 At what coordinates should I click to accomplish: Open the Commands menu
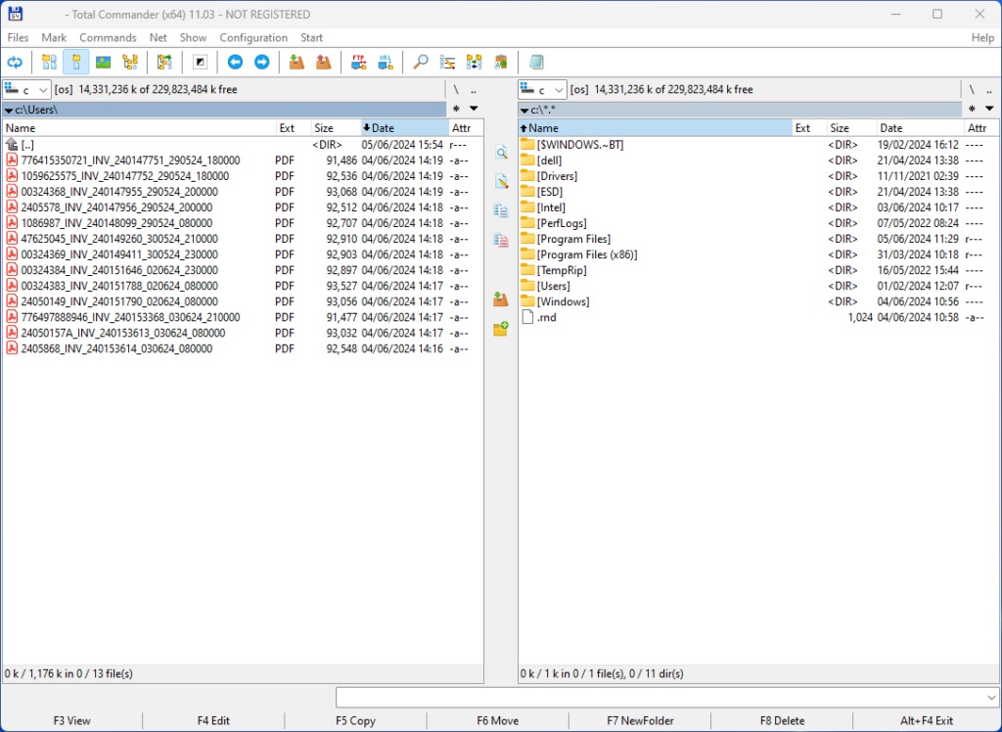pos(108,38)
